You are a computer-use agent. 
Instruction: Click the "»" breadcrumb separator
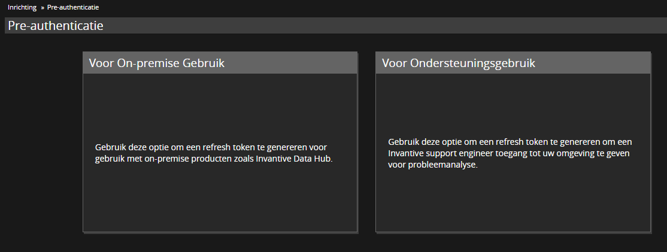(x=43, y=7)
